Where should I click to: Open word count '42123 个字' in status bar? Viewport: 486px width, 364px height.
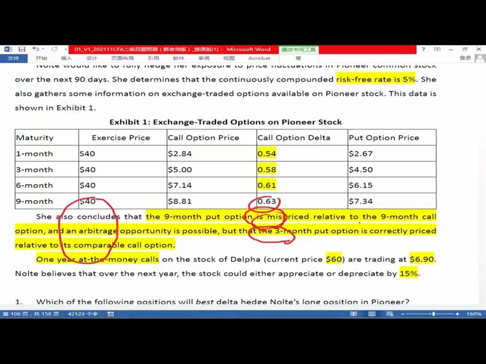click(83, 314)
